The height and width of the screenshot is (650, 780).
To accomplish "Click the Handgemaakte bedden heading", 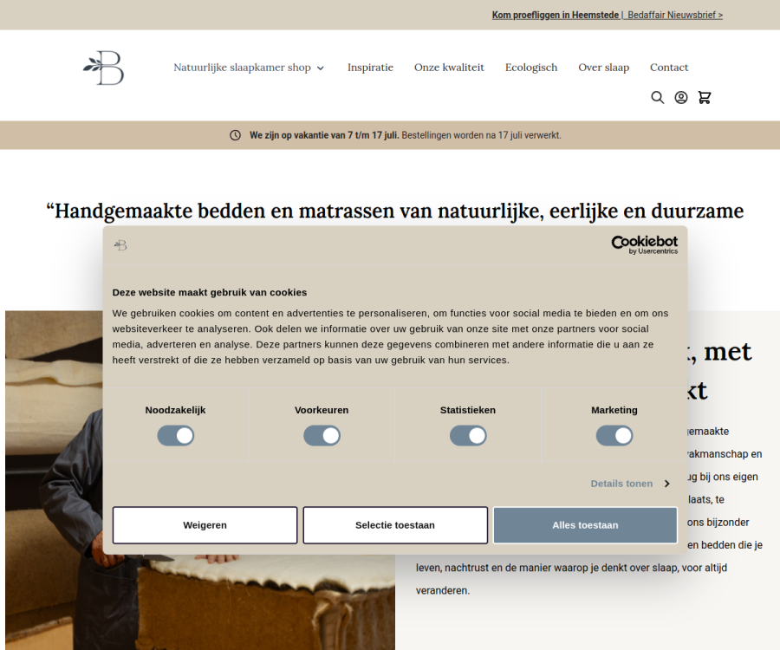I will (395, 211).
